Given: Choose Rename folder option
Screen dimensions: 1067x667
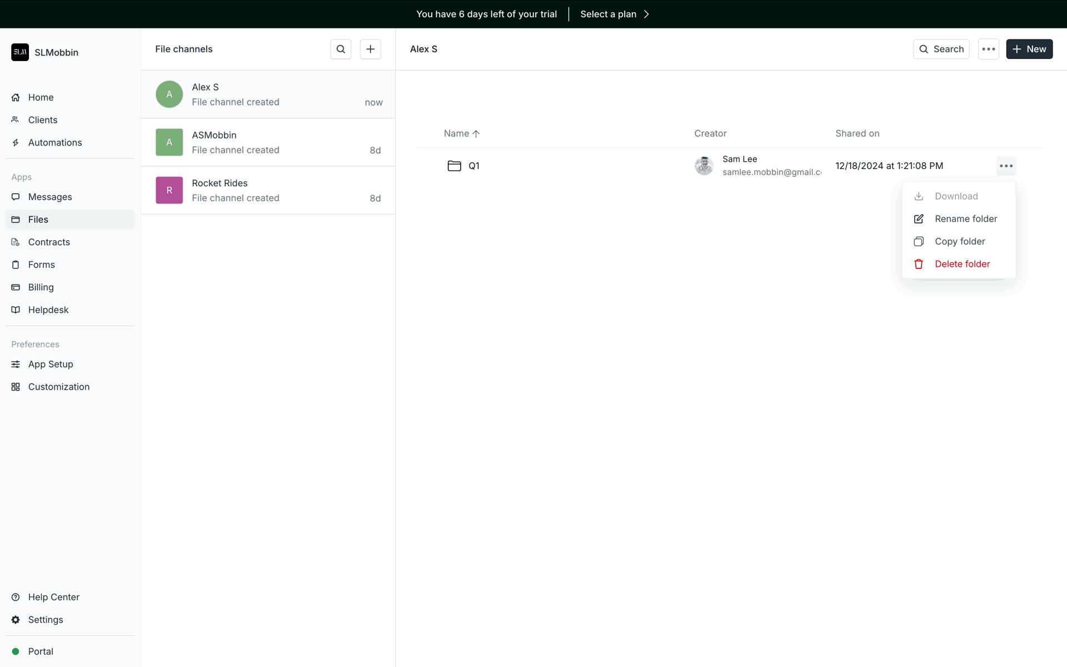Looking at the screenshot, I should (959, 219).
